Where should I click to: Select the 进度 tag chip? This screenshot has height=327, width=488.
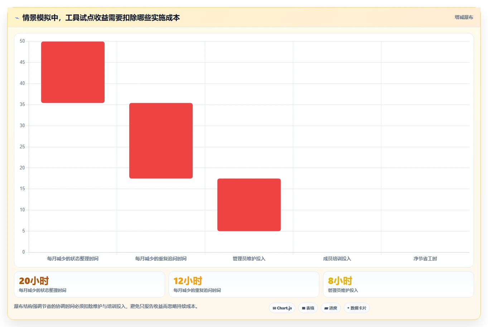(x=331, y=308)
